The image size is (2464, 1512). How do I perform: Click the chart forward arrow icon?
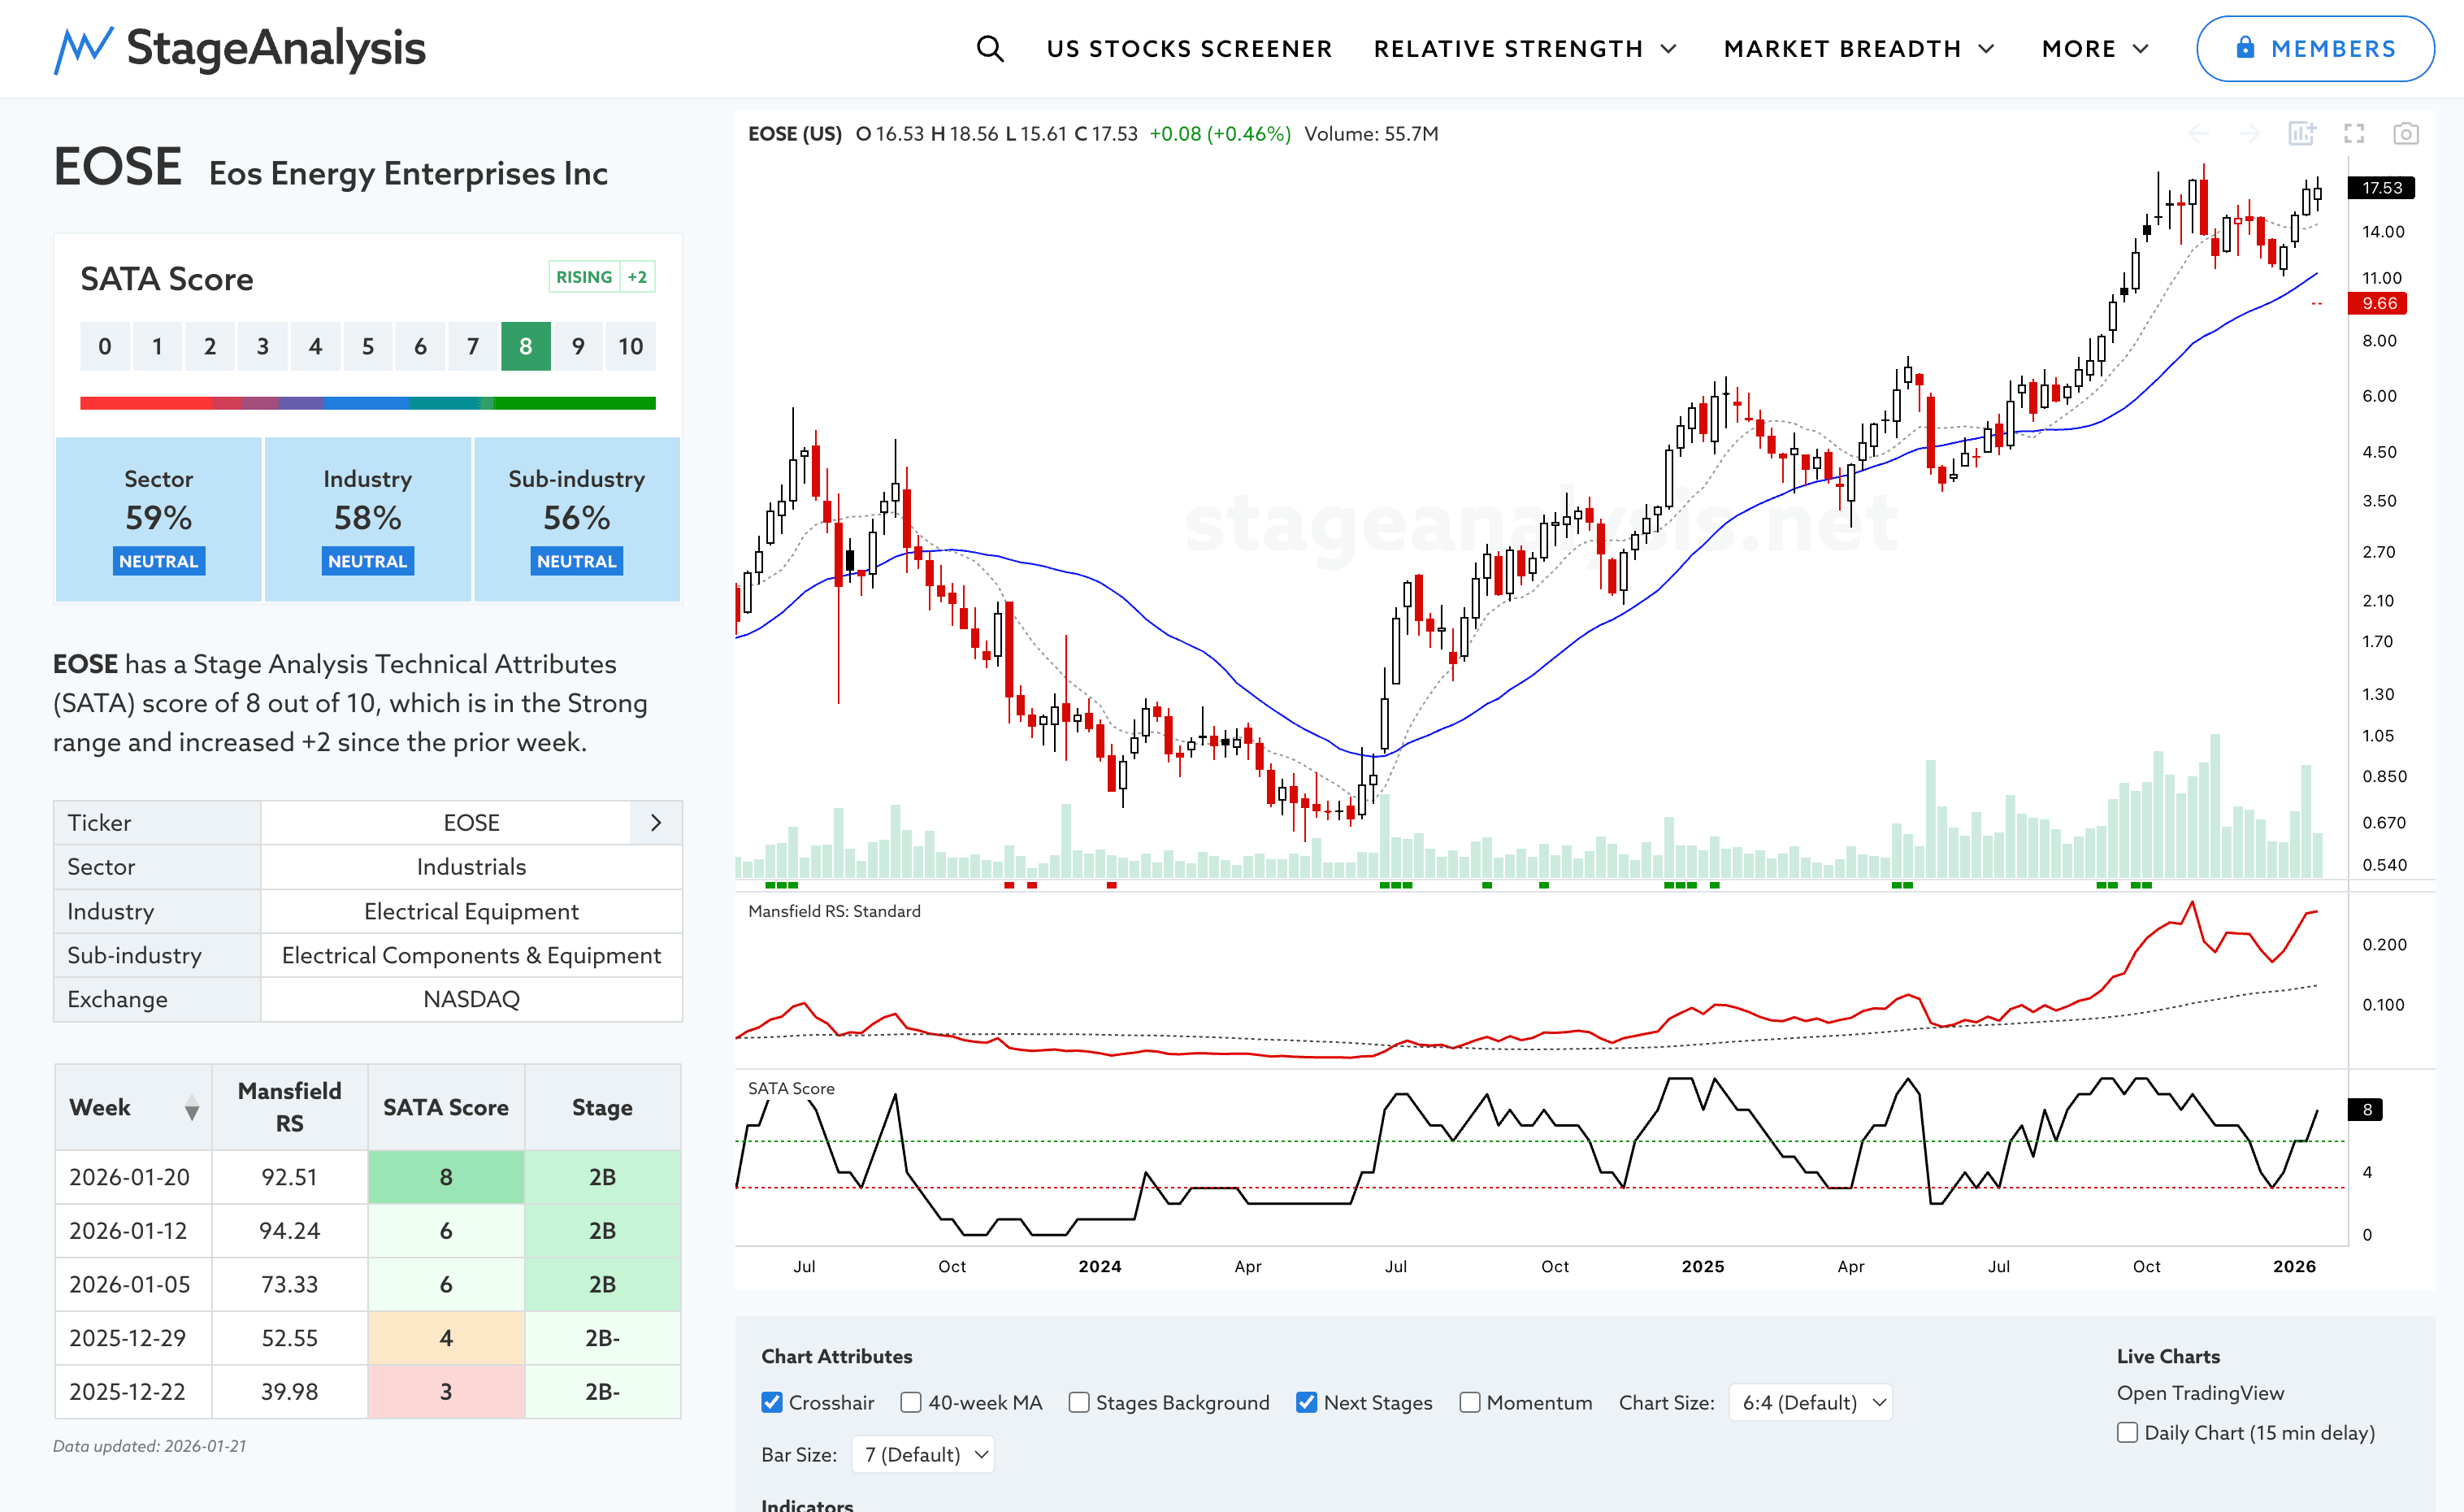tap(2250, 133)
